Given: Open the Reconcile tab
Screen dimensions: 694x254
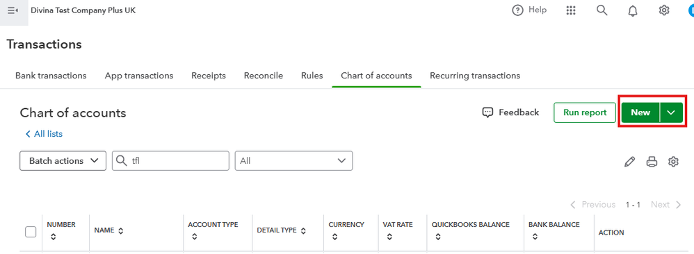Looking at the screenshot, I should 264,76.
